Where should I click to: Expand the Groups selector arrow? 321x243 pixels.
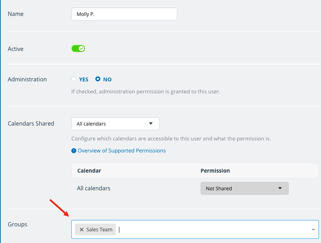tap(313, 230)
